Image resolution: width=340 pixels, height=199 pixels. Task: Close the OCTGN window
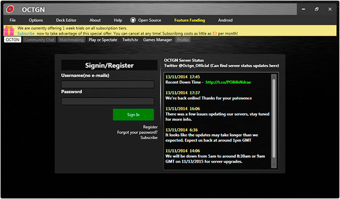pos(330,9)
